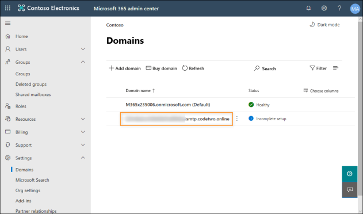This screenshot has width=363, height=214.
Task: Open Org settings
Action: (28, 190)
